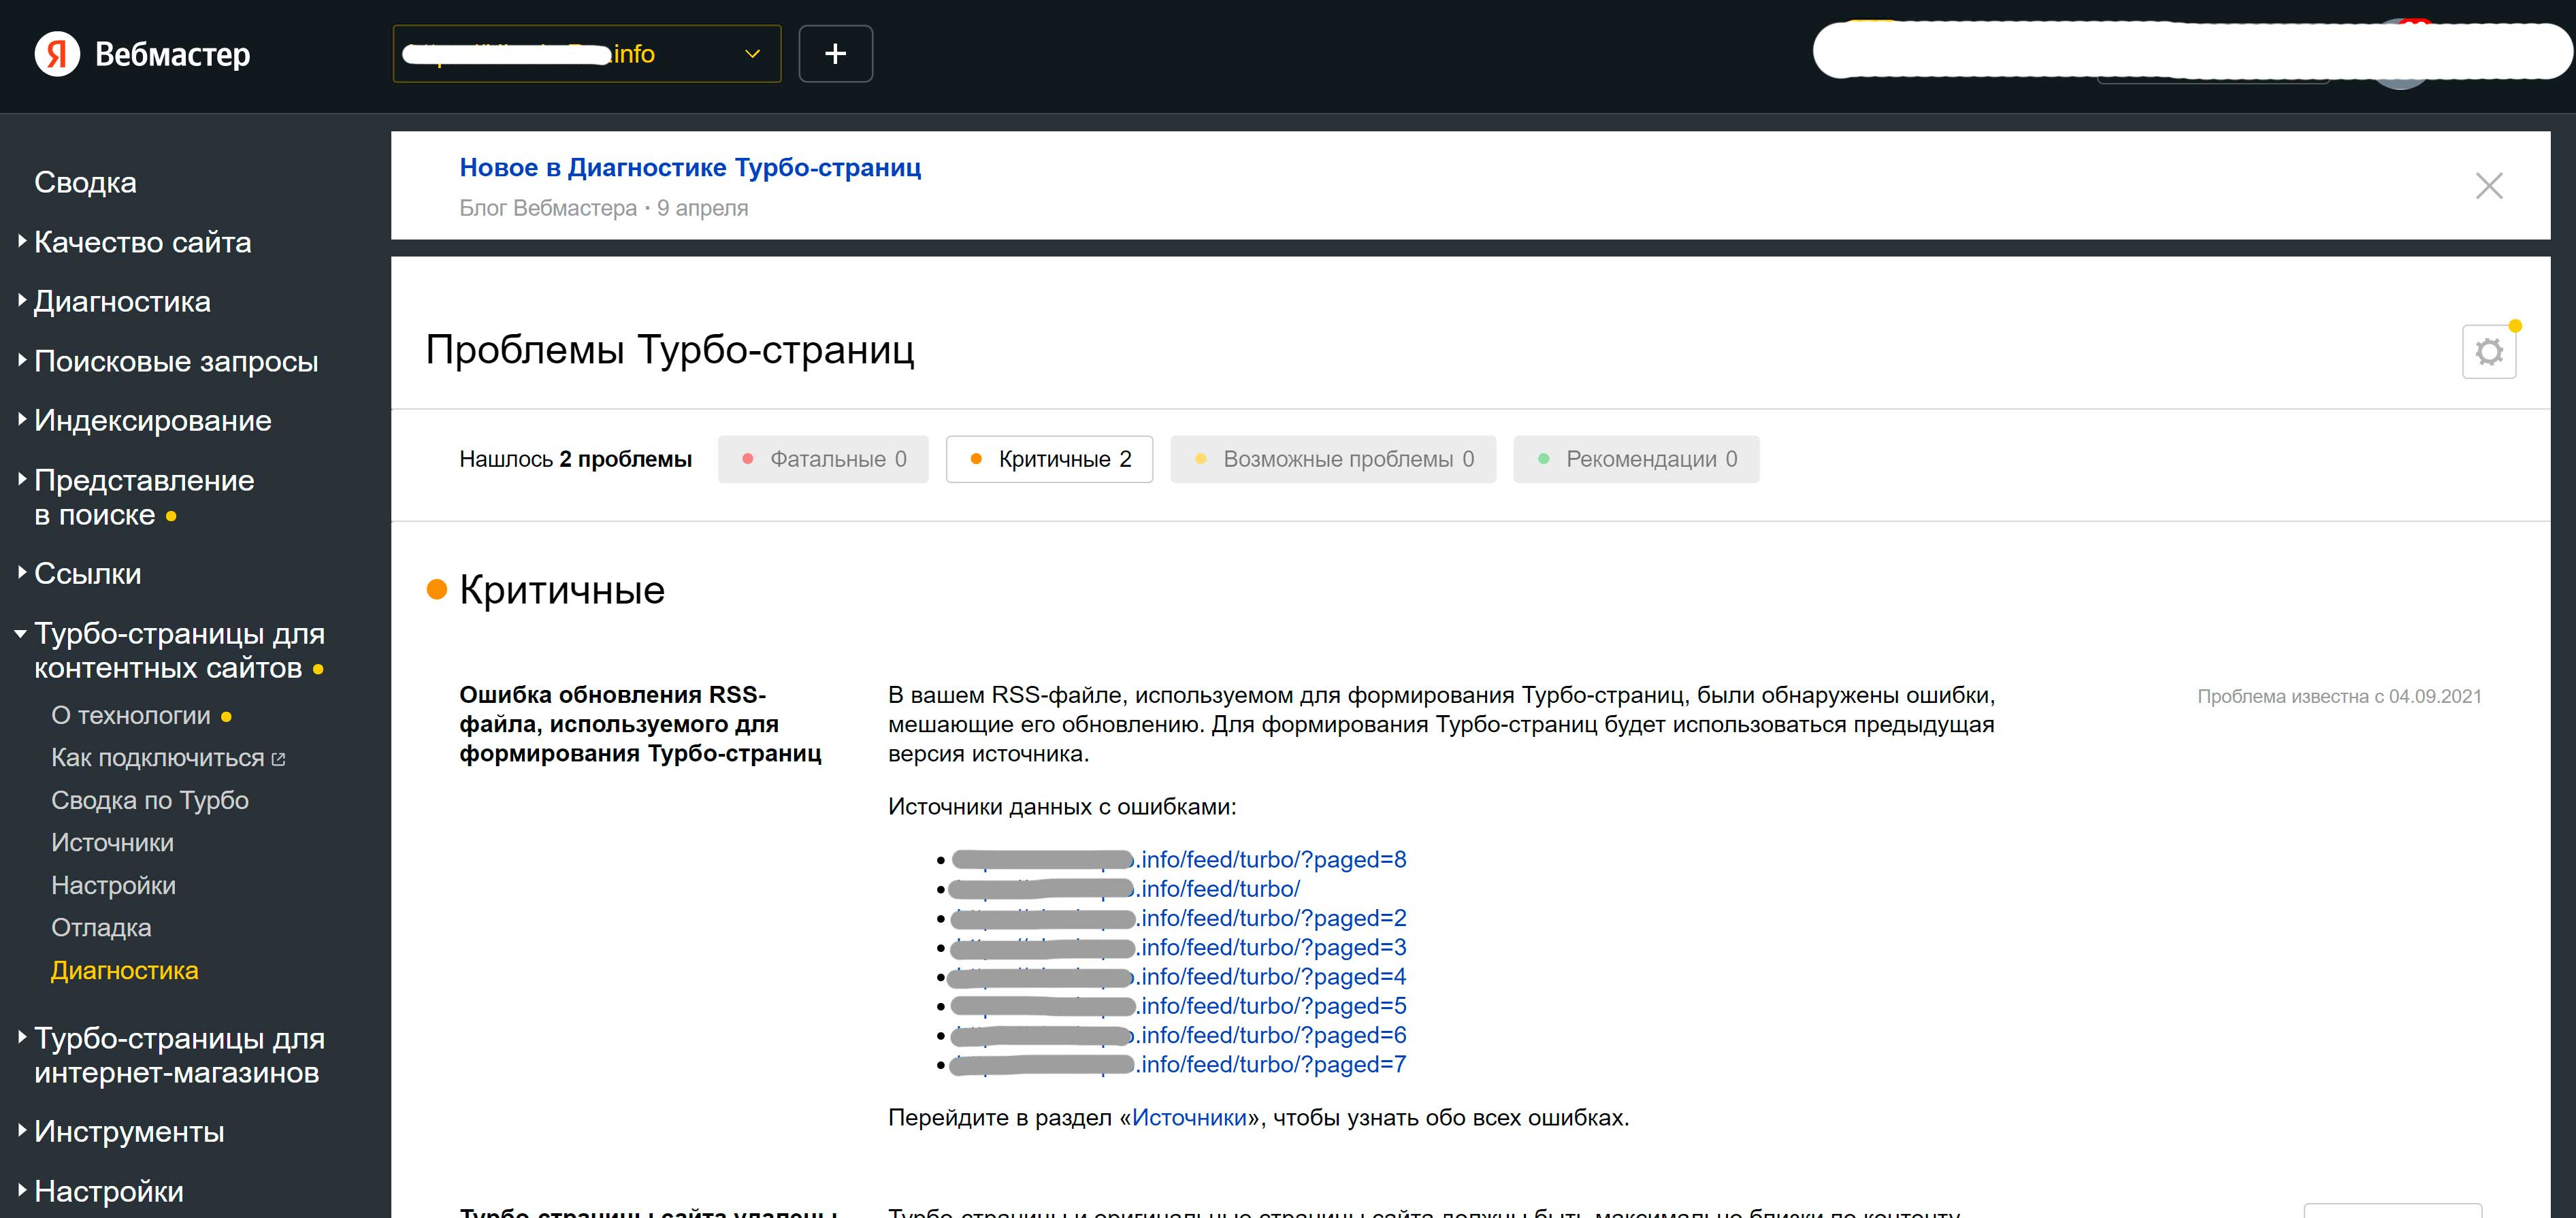This screenshot has width=2576, height=1218.
Task: Open Новое в Диагностике Турбо-страниц link
Action: point(690,167)
